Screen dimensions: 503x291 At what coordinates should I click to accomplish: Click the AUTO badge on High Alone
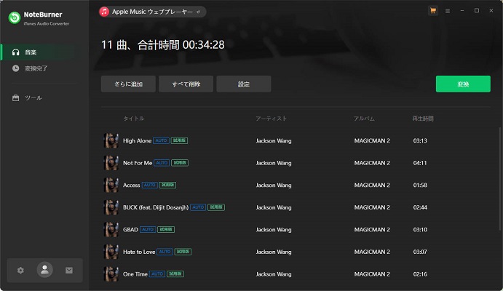(161, 140)
